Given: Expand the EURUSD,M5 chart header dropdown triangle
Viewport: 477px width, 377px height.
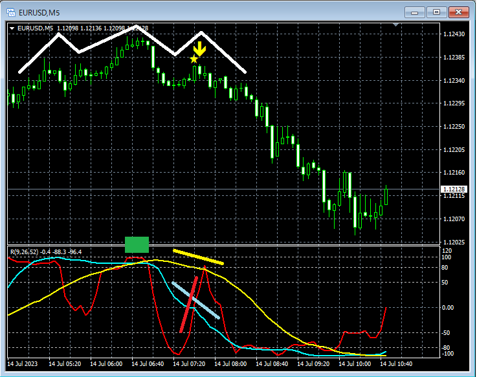Looking at the screenshot, I should tap(12, 28).
